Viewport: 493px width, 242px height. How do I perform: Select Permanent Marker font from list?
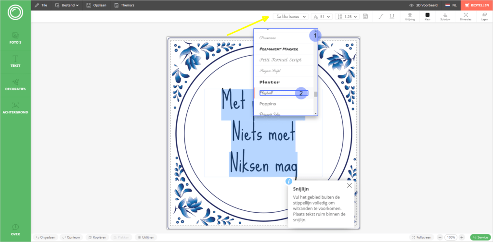coord(279,49)
